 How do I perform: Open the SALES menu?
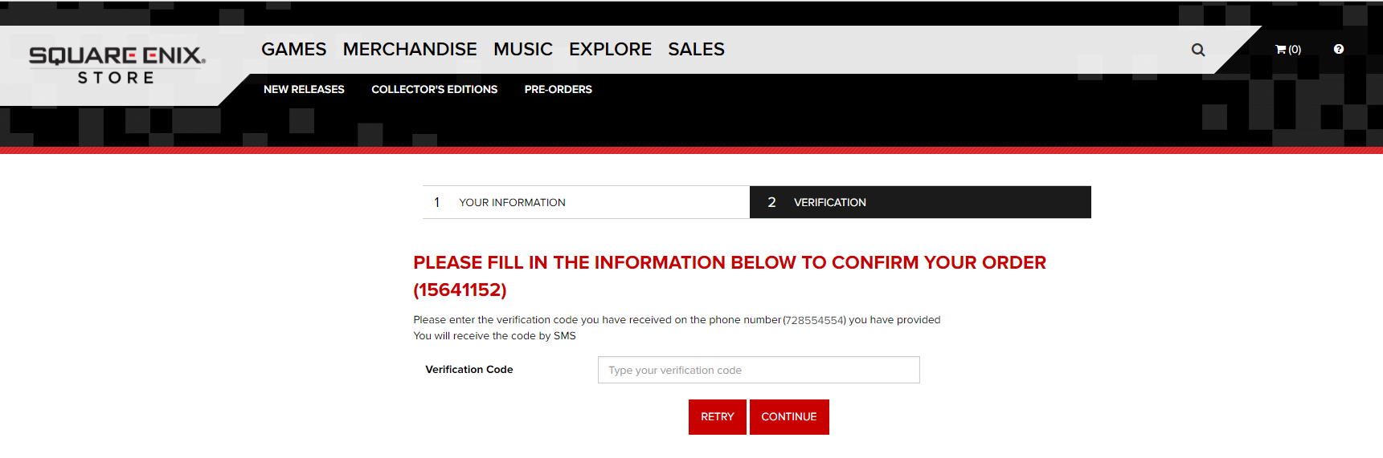[x=696, y=50]
